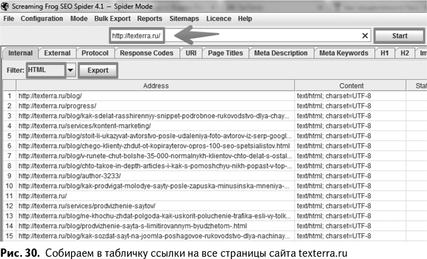The height and width of the screenshot is (259, 427).
Task: Open the Configuration menu
Action: click(x=41, y=19)
